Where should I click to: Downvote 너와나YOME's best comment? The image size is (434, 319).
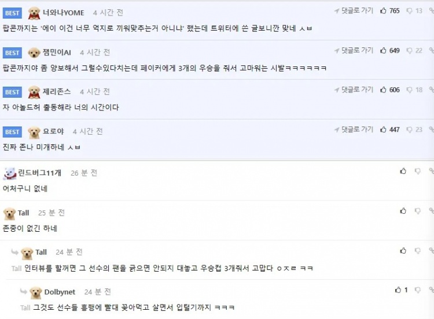point(410,11)
